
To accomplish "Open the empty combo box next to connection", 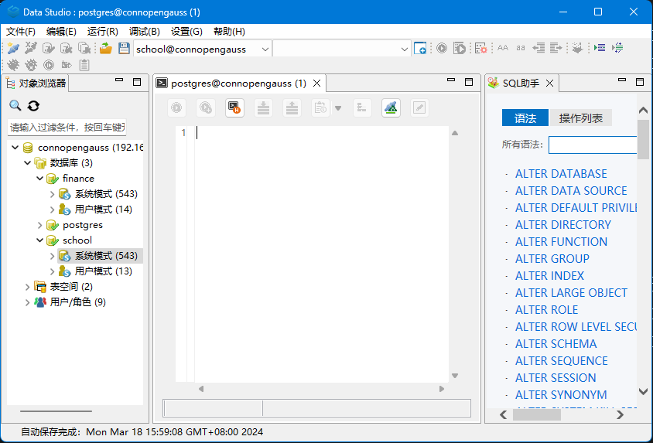I will pyautogui.click(x=404, y=49).
